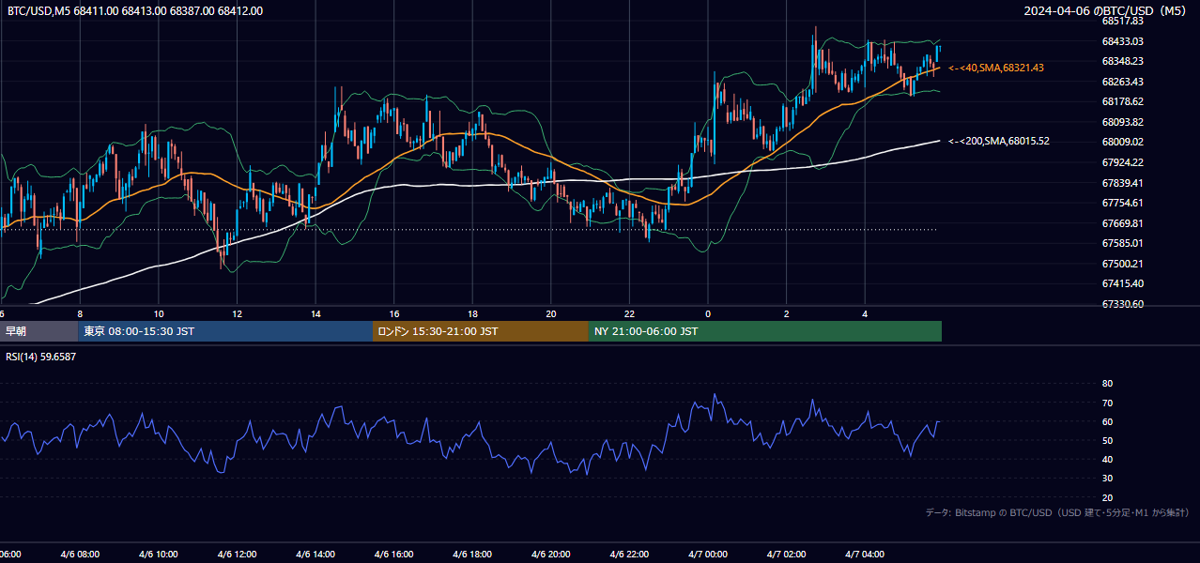This screenshot has height=563, width=1200.
Task: Click the 40 SMA label reading 68321.43
Action: click(996, 68)
